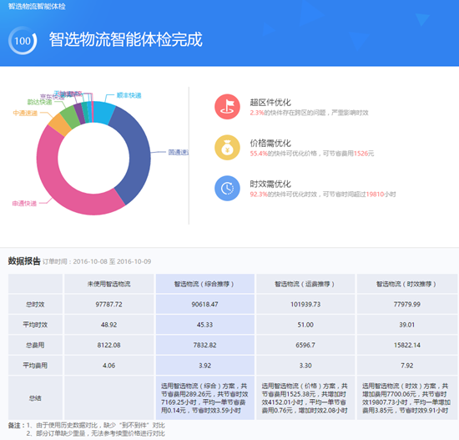This screenshot has width=459, height=440.
Task: Click the 时效需优化 title
Action: (270, 184)
